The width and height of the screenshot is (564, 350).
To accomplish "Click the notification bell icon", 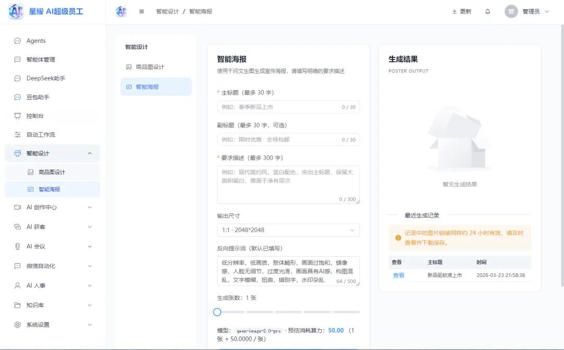I will (488, 11).
